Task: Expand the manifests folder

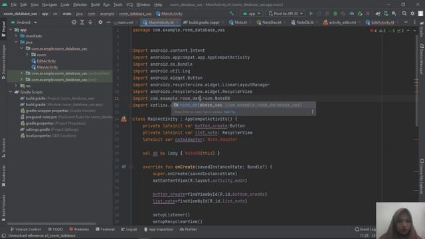Action: pos(16,36)
